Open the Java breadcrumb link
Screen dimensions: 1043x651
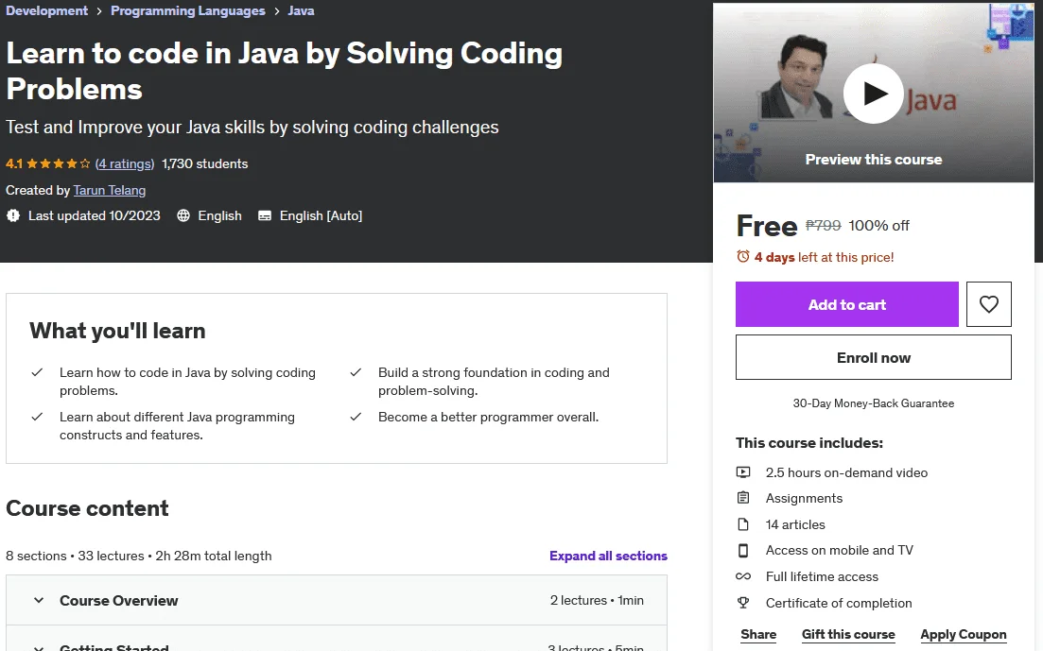tap(301, 10)
